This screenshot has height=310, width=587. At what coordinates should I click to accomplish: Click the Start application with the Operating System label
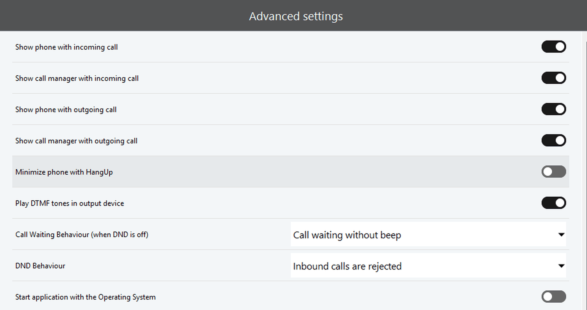coord(85,297)
